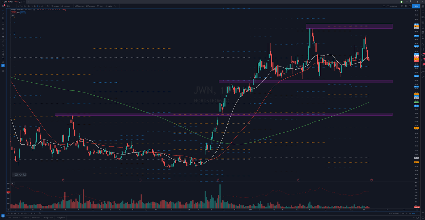Viewport: 425px width, 220px height.
Task: Expand the Stock Screener dropdown arrow
Action: pos(19,218)
